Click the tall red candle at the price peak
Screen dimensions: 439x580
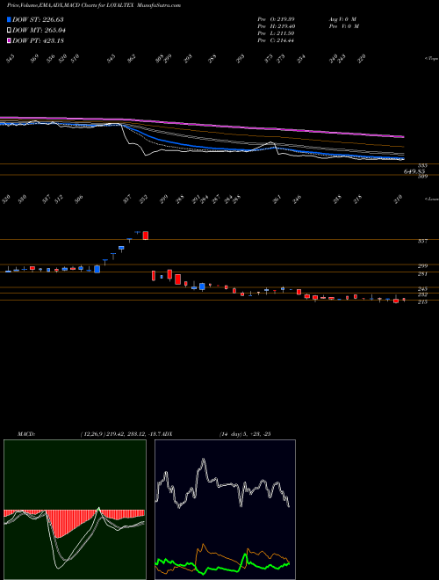146,236
